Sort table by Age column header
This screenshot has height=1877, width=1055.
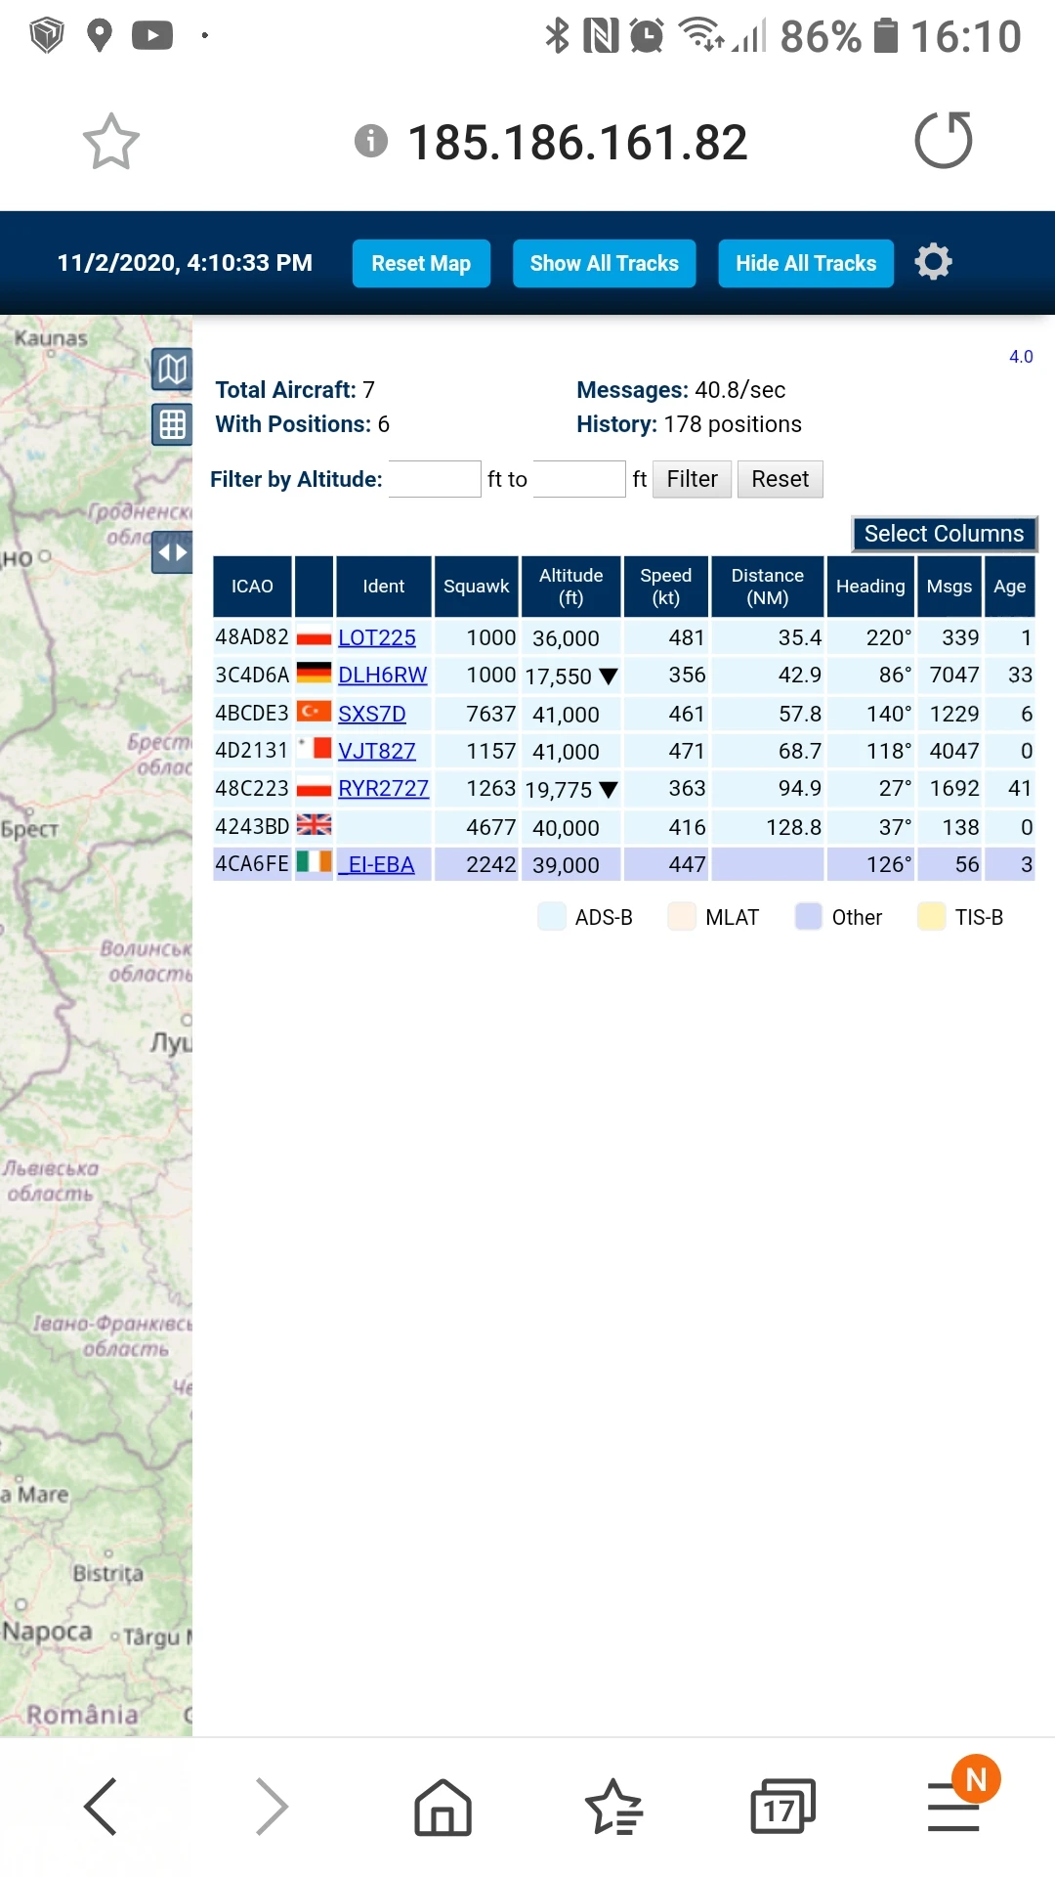pyautogui.click(x=1010, y=587)
